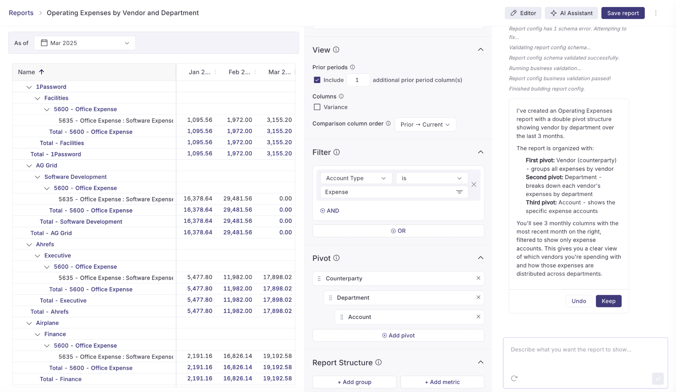Image resolution: width=676 pixels, height=392 pixels.
Task: Click the info icon next to View
Action: (x=336, y=50)
